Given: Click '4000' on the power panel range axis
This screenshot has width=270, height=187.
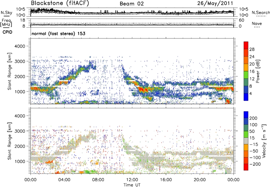Looking at the screenshot, I should [x=20, y=46].
